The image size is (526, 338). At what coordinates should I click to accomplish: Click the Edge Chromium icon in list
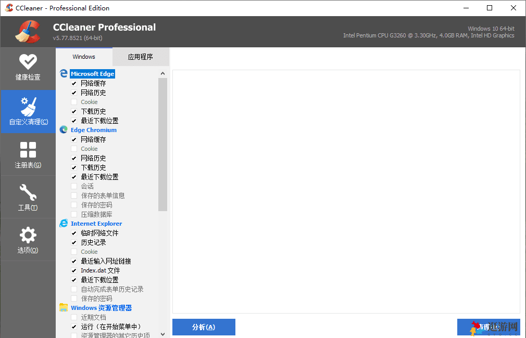pyautogui.click(x=64, y=130)
